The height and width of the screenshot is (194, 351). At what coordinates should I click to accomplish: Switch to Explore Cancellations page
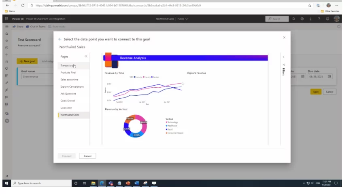tap(73, 87)
